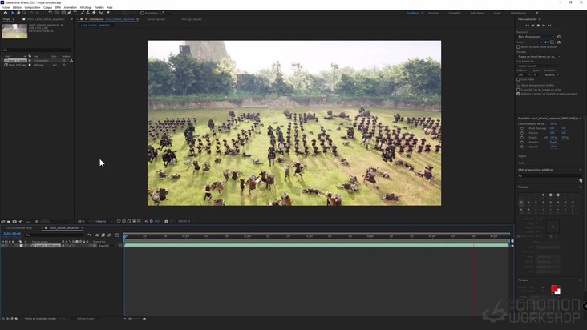Open the viewer magnification percentage dropdown

(85, 221)
